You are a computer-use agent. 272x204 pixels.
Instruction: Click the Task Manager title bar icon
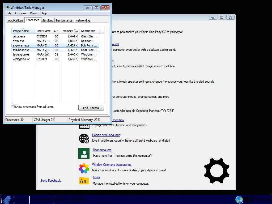pos(7,7)
